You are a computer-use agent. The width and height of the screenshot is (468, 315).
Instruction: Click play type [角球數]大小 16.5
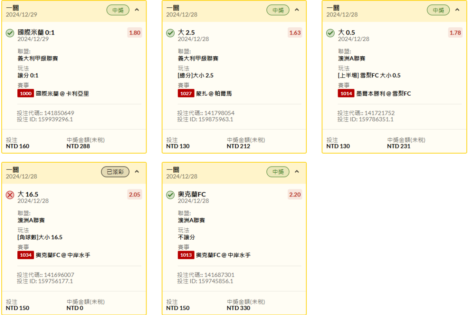point(40,237)
